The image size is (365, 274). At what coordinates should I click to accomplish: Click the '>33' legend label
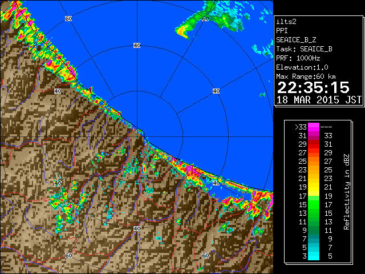(x=301, y=127)
